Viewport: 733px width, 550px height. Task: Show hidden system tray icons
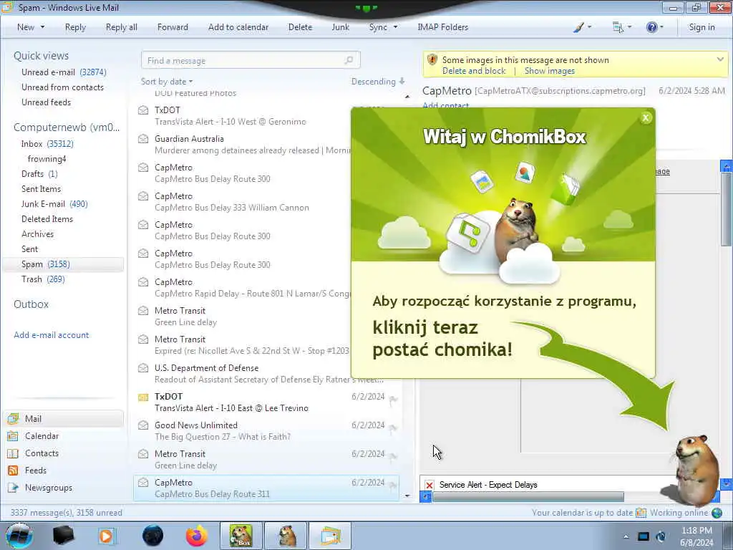626,536
